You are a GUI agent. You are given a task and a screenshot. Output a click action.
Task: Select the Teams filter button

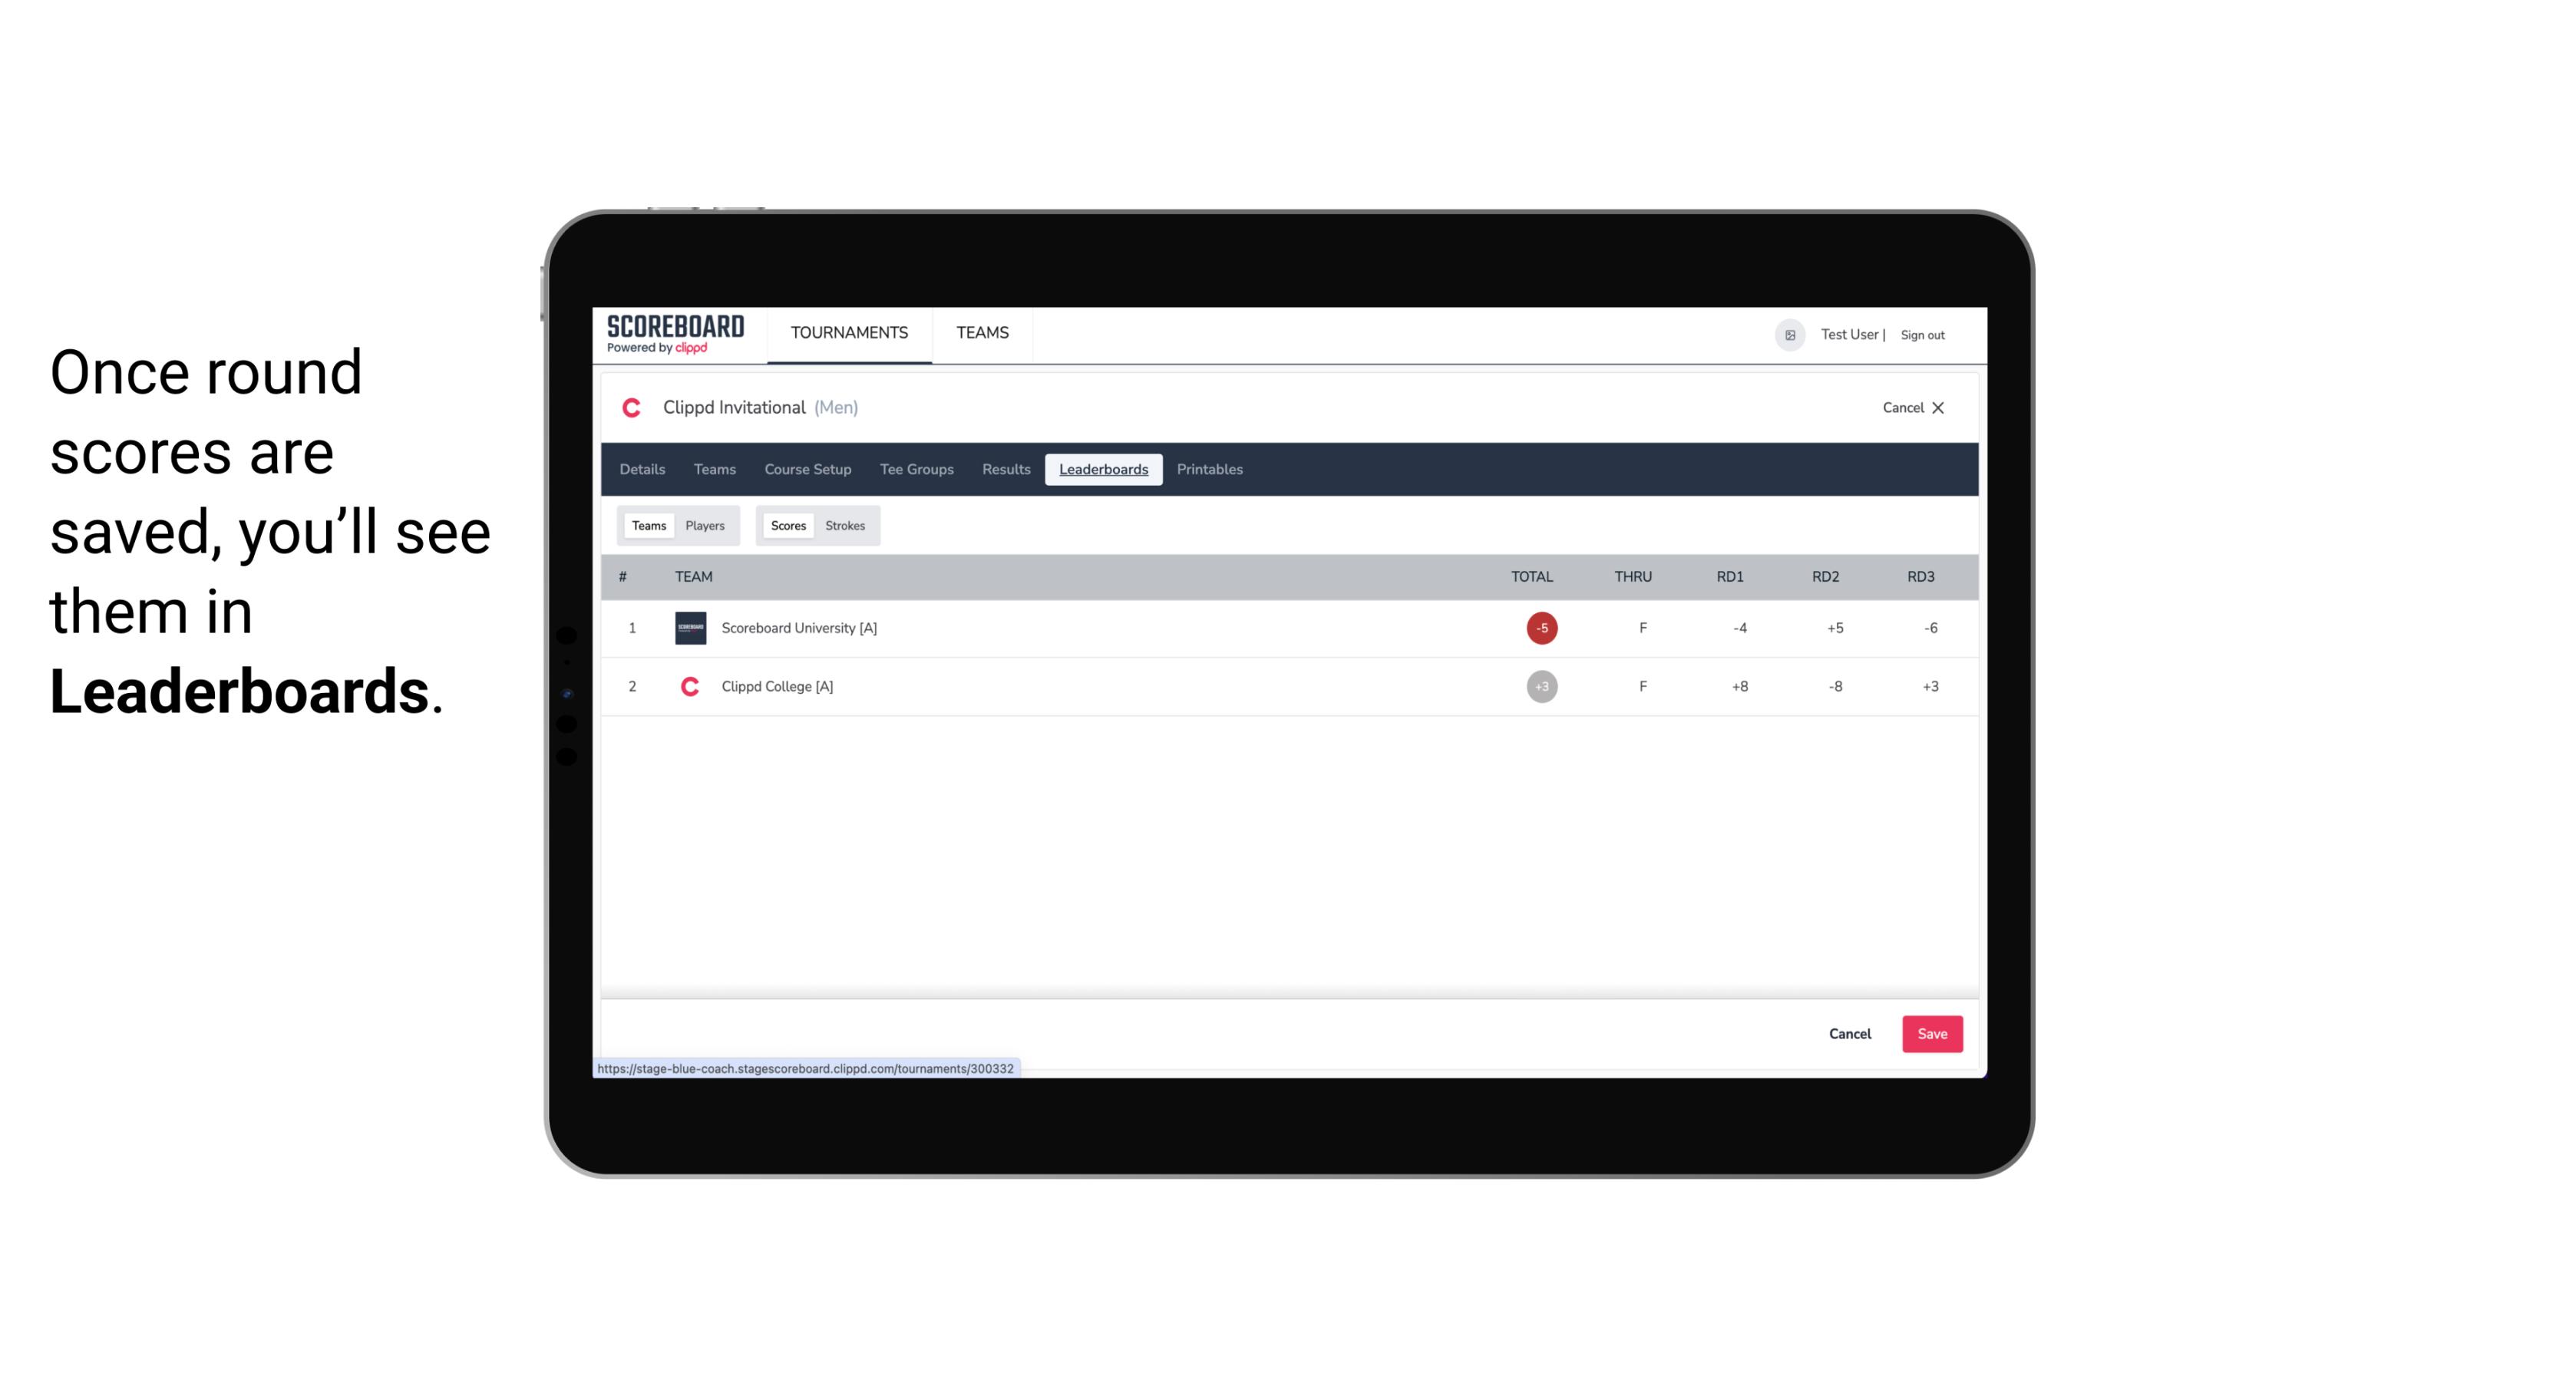click(x=647, y=526)
